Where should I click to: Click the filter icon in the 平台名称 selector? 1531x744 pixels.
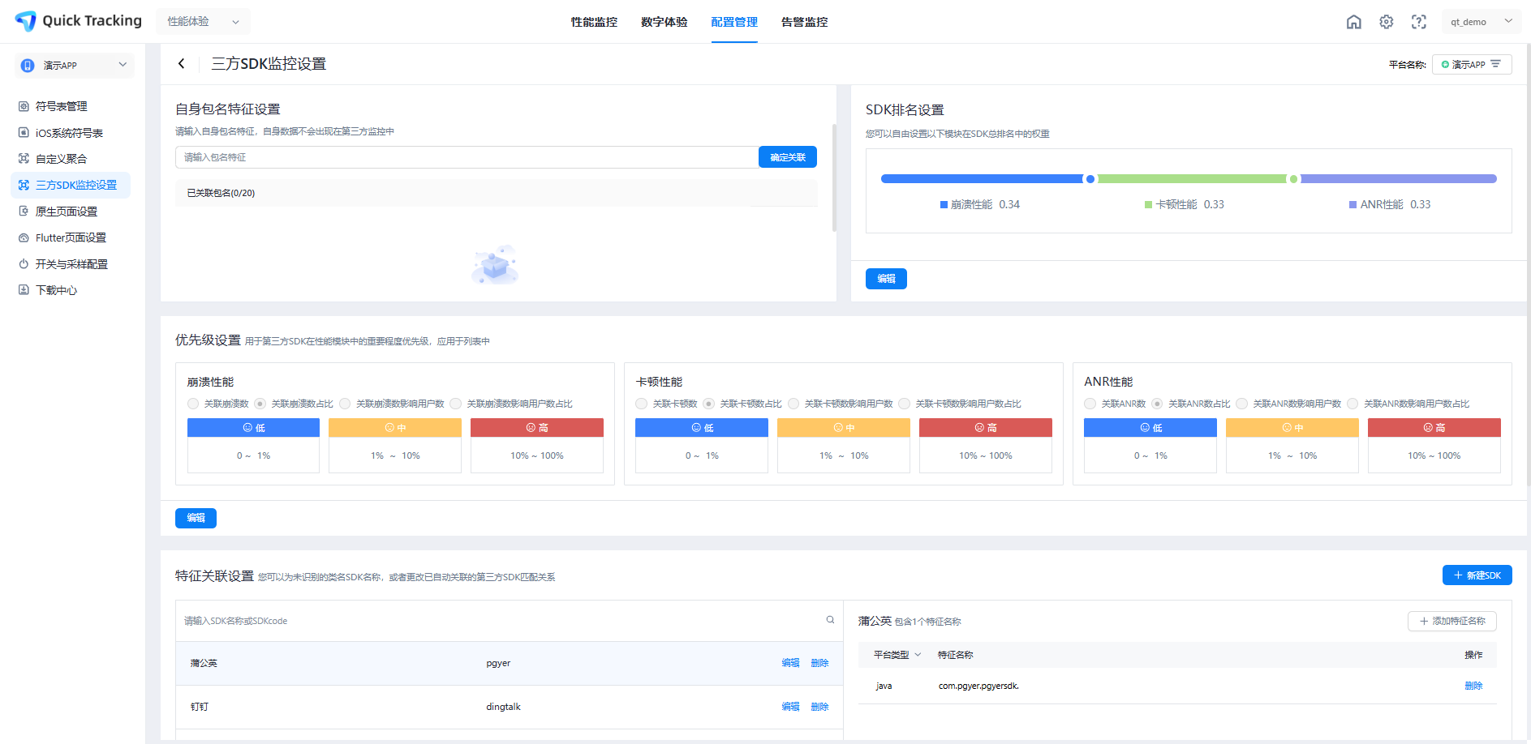click(1495, 64)
